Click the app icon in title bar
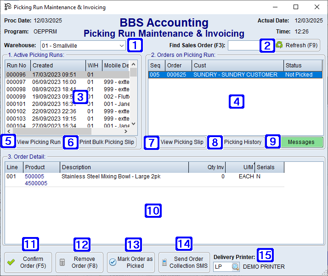Screen dimensions: 328x276 pyautogui.click(x=7, y=7)
